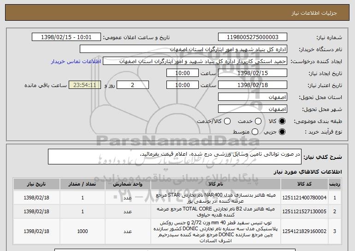Screen dimensions: 355x251
Task: Click quantity 1 in row 1
Action: (83, 198)
